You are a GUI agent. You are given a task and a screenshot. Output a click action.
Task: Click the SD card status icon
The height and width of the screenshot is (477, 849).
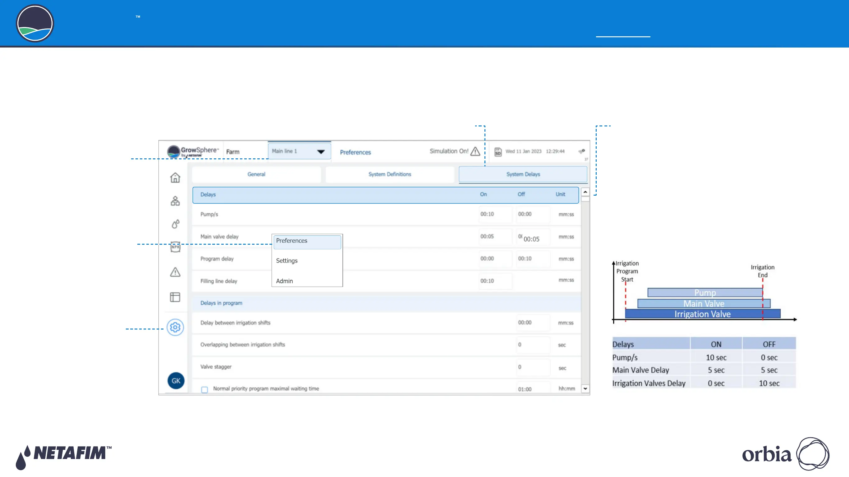coord(498,152)
